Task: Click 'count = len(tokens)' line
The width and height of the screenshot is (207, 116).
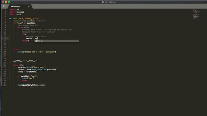Action: (x=27, y=72)
